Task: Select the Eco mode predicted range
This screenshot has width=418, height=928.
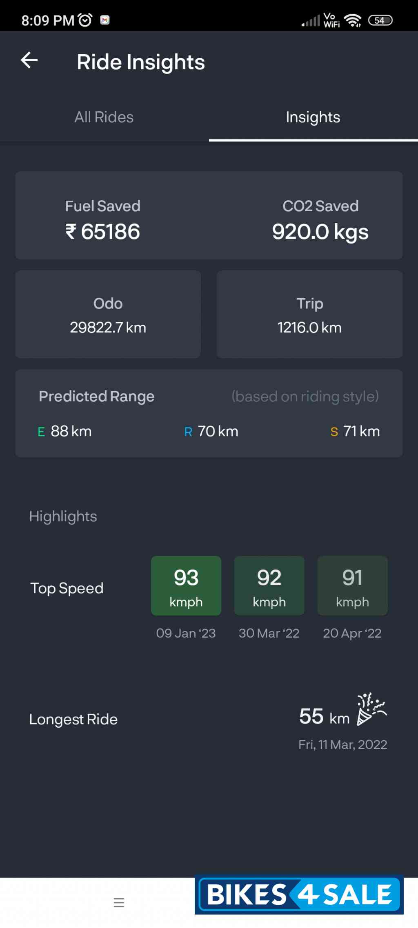Action: pos(65,431)
